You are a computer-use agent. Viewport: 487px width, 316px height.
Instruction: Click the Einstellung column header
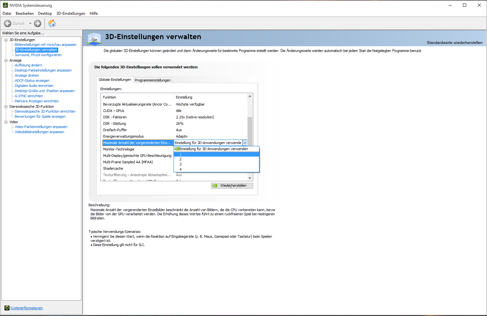point(211,97)
